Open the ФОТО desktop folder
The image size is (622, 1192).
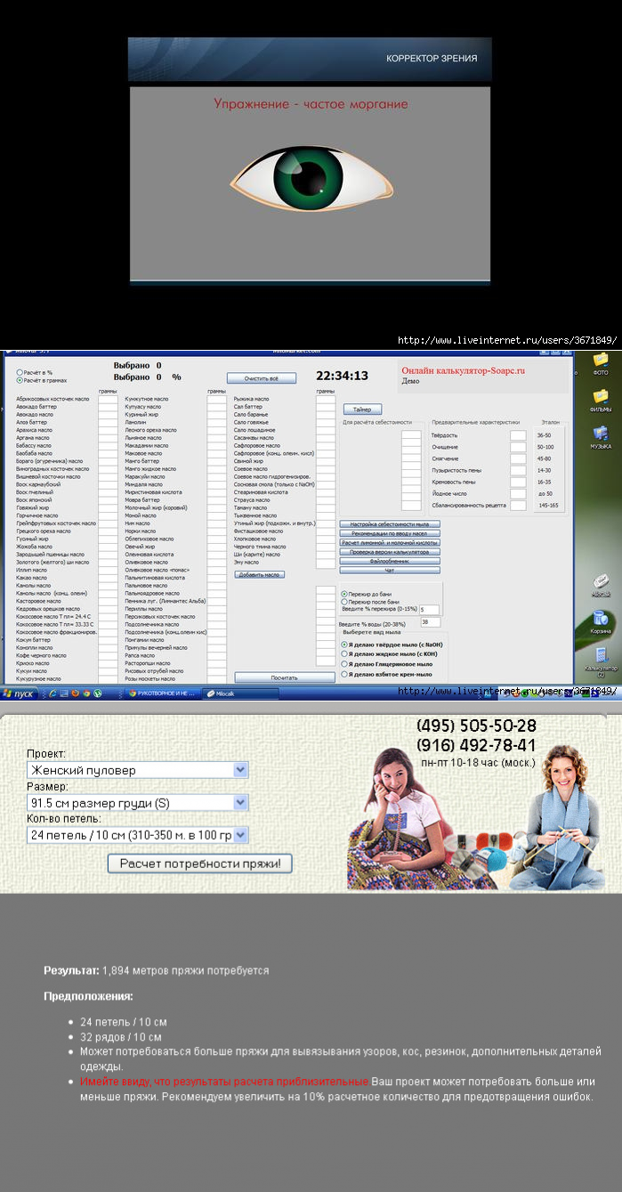600,362
